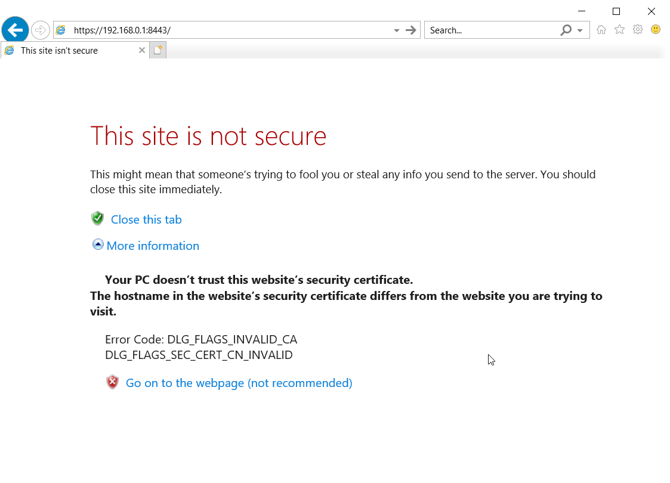Click "Go on to the webpage" link
This screenshot has width=670, height=483.
click(239, 383)
